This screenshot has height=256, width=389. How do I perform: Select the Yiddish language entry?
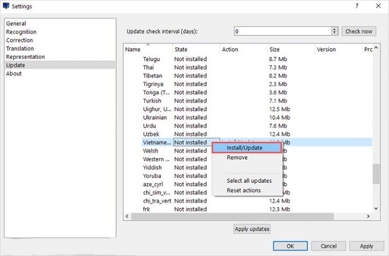point(152,168)
